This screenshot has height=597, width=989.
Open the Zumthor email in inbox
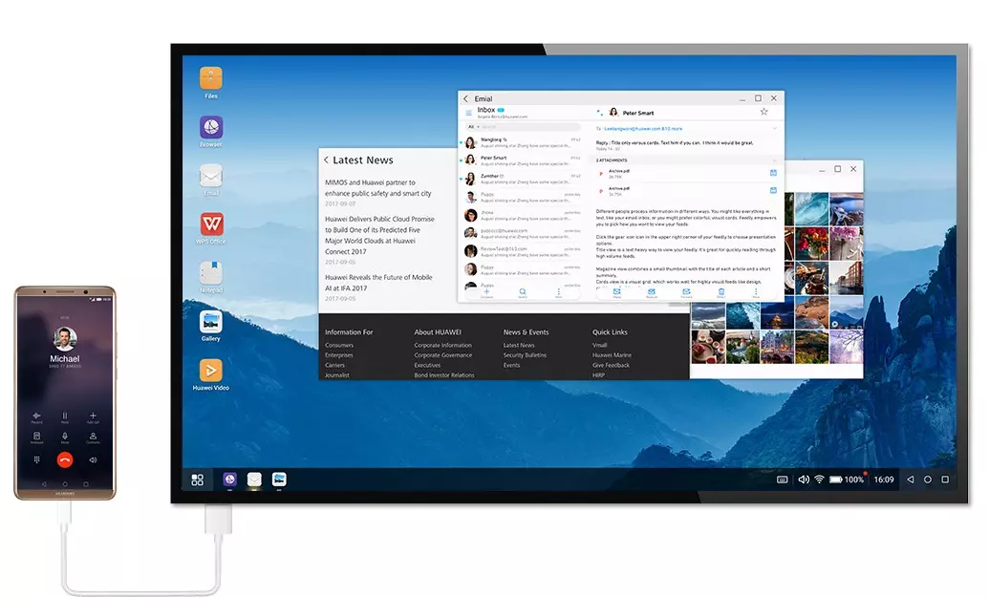pos(523,179)
